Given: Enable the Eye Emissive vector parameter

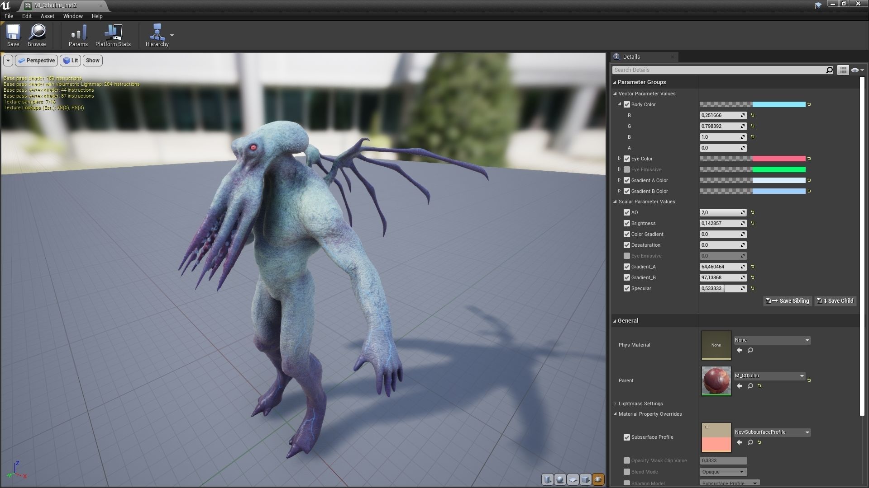Looking at the screenshot, I should tap(627, 169).
